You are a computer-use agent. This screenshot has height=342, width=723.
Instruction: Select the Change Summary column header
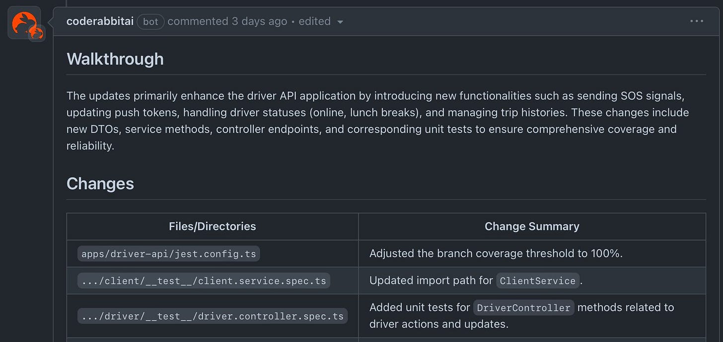point(532,226)
